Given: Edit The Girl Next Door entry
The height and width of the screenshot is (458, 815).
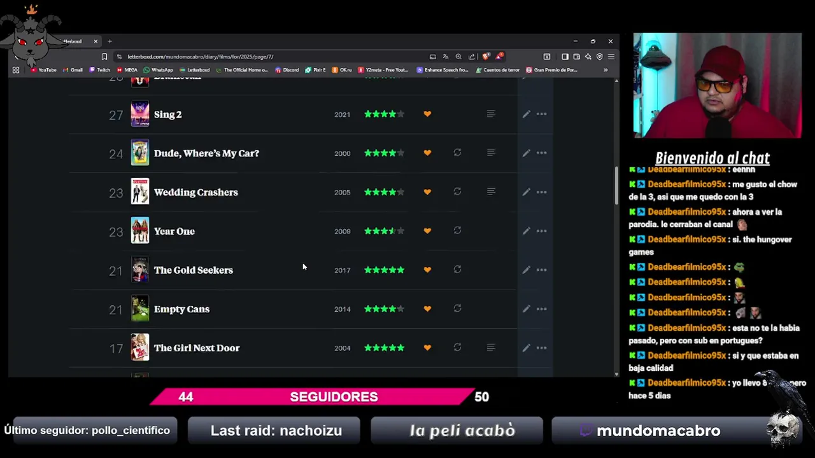Looking at the screenshot, I should coord(526,348).
